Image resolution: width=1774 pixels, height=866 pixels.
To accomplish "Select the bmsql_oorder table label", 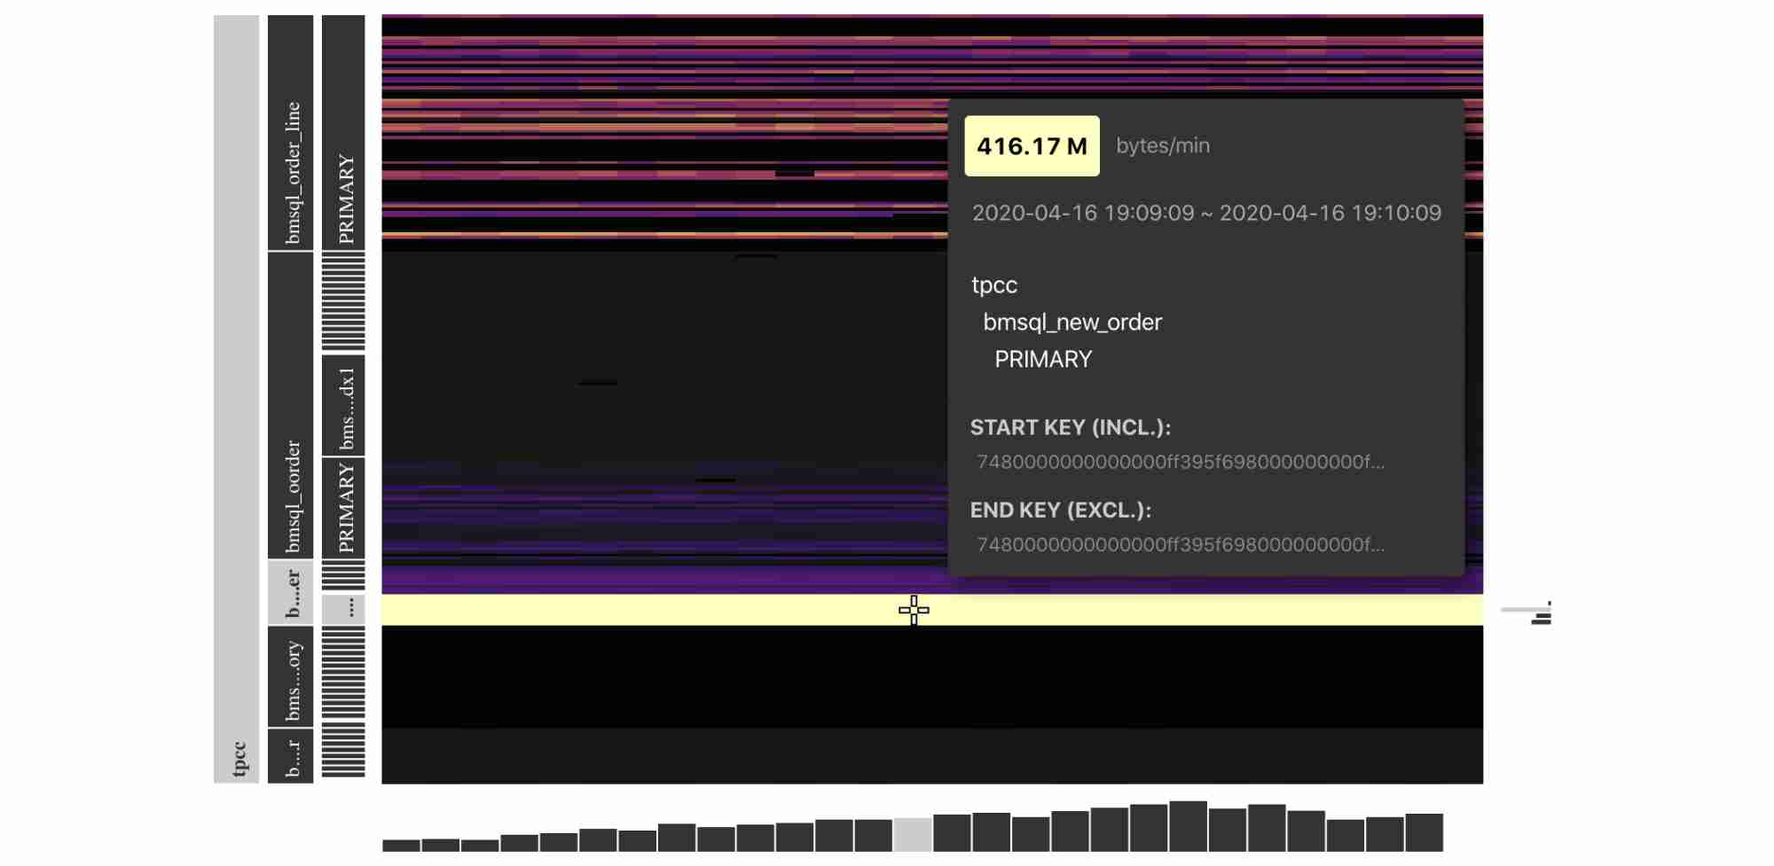I will [x=291, y=406].
